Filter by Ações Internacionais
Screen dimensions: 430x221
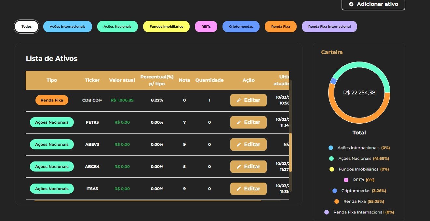(x=68, y=27)
